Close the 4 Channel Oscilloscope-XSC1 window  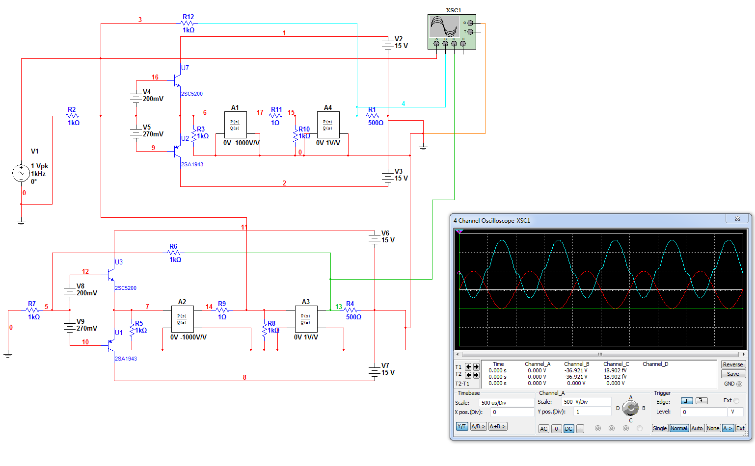[x=737, y=219]
